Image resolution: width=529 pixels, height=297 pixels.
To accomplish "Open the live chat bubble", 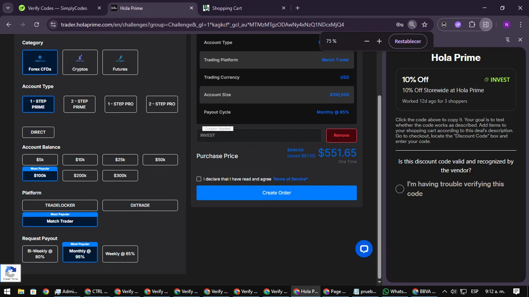I will coord(364,249).
